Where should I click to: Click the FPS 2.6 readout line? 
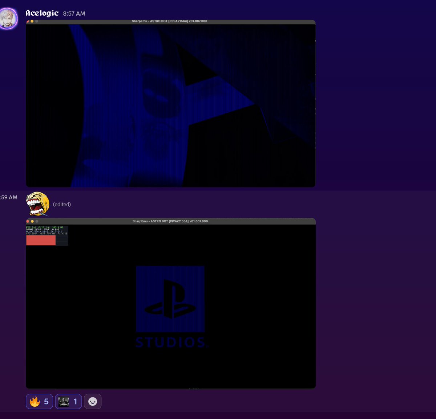click(x=45, y=227)
